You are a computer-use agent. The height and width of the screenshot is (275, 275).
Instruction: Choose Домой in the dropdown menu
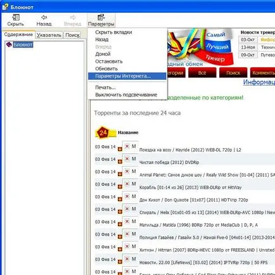coord(127,54)
